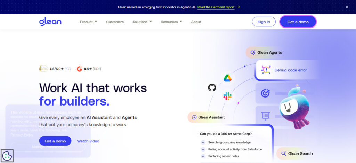The image size is (356, 163).
Task: Click the 4.5/5.0 rating text
Action: 60,69
